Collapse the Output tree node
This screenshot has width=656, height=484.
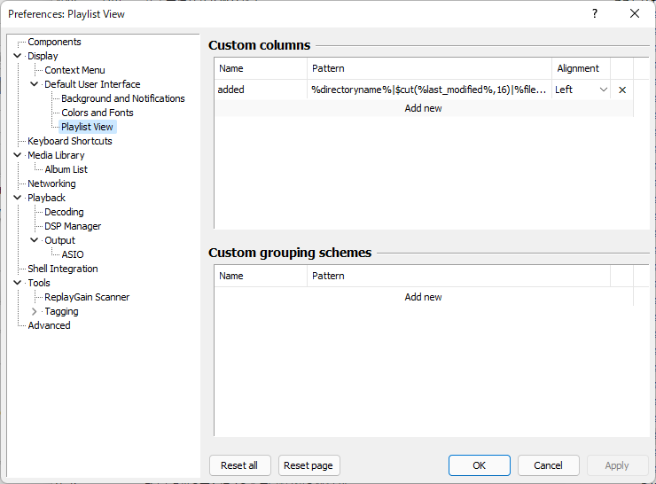pos(35,240)
